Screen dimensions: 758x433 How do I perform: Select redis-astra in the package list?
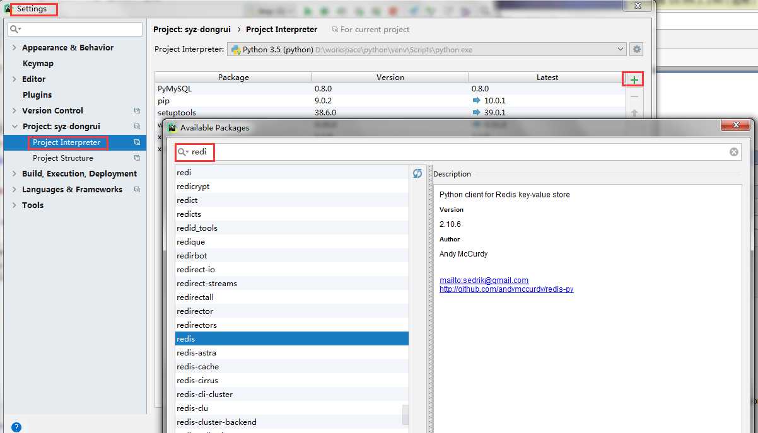(292, 352)
